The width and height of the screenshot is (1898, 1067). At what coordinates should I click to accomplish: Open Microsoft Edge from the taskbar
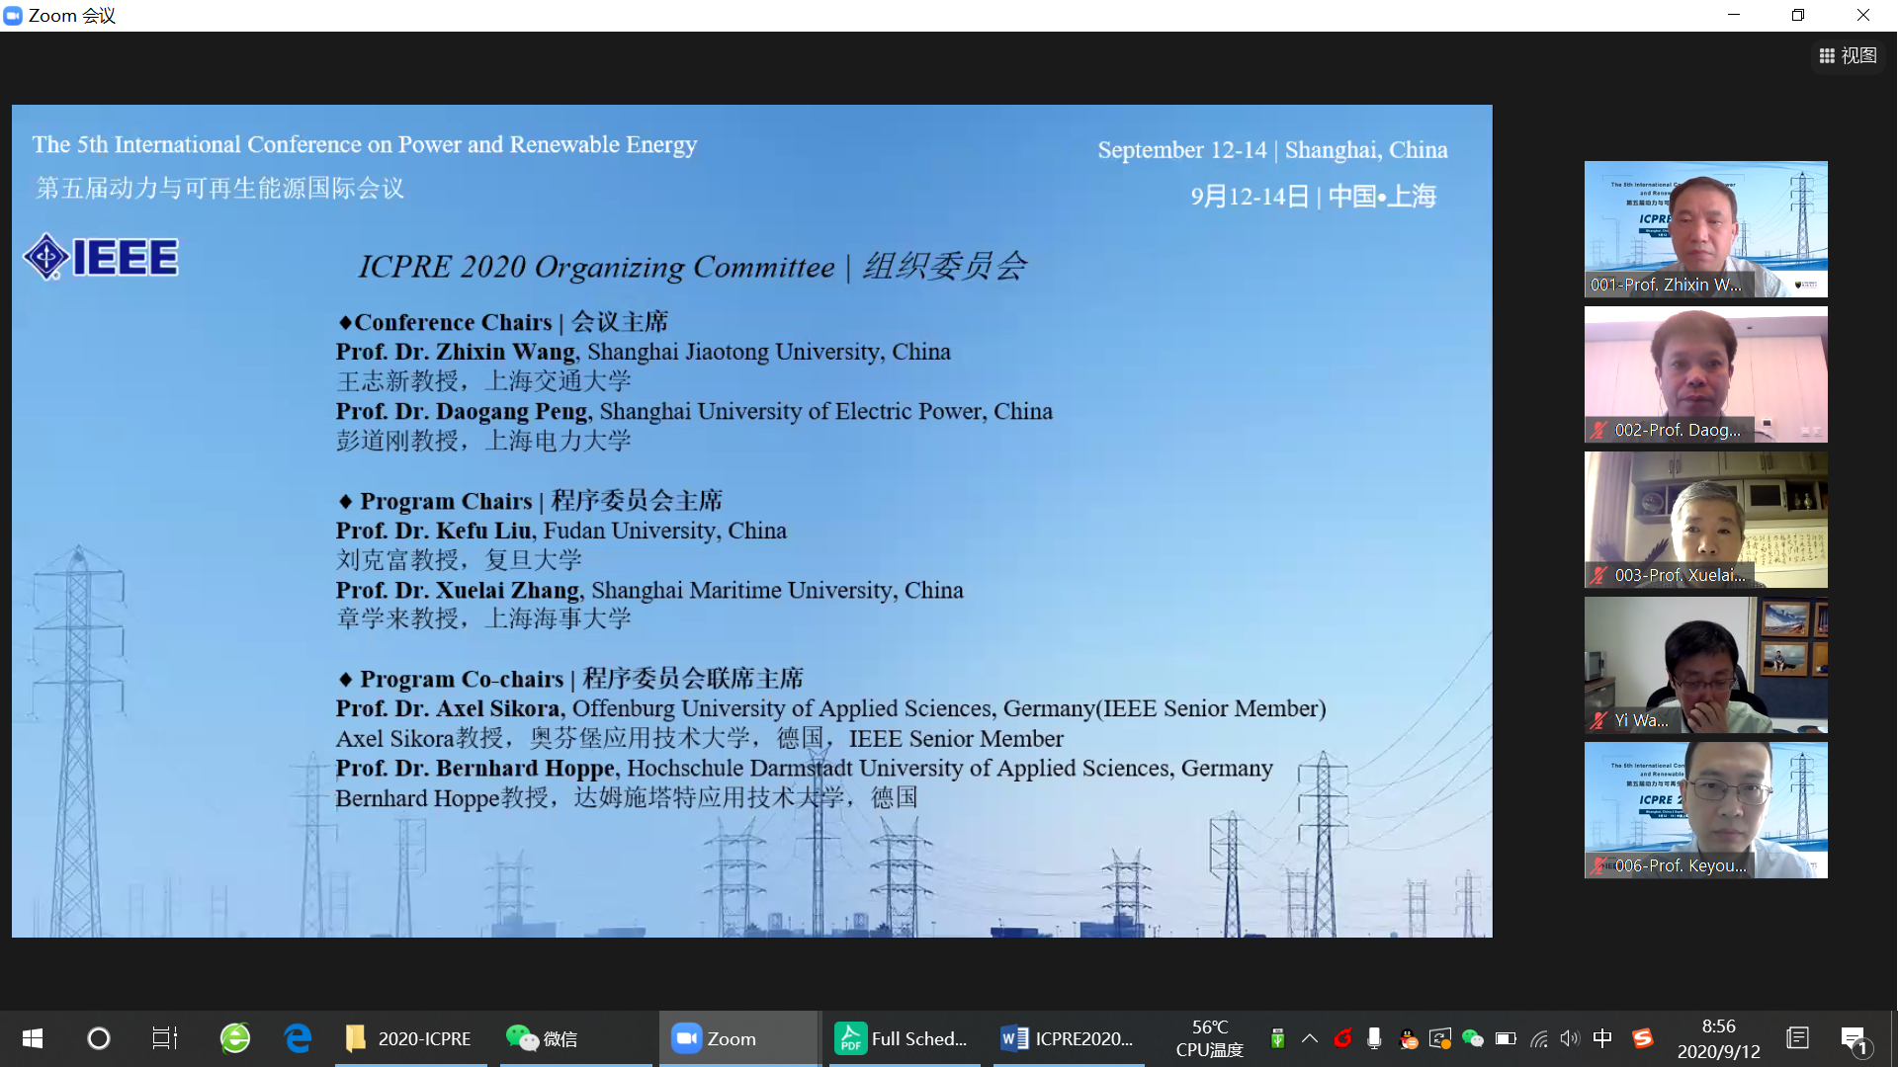298,1038
